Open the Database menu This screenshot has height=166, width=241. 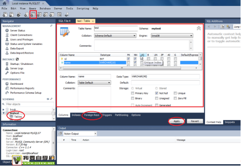(x=45, y=9)
